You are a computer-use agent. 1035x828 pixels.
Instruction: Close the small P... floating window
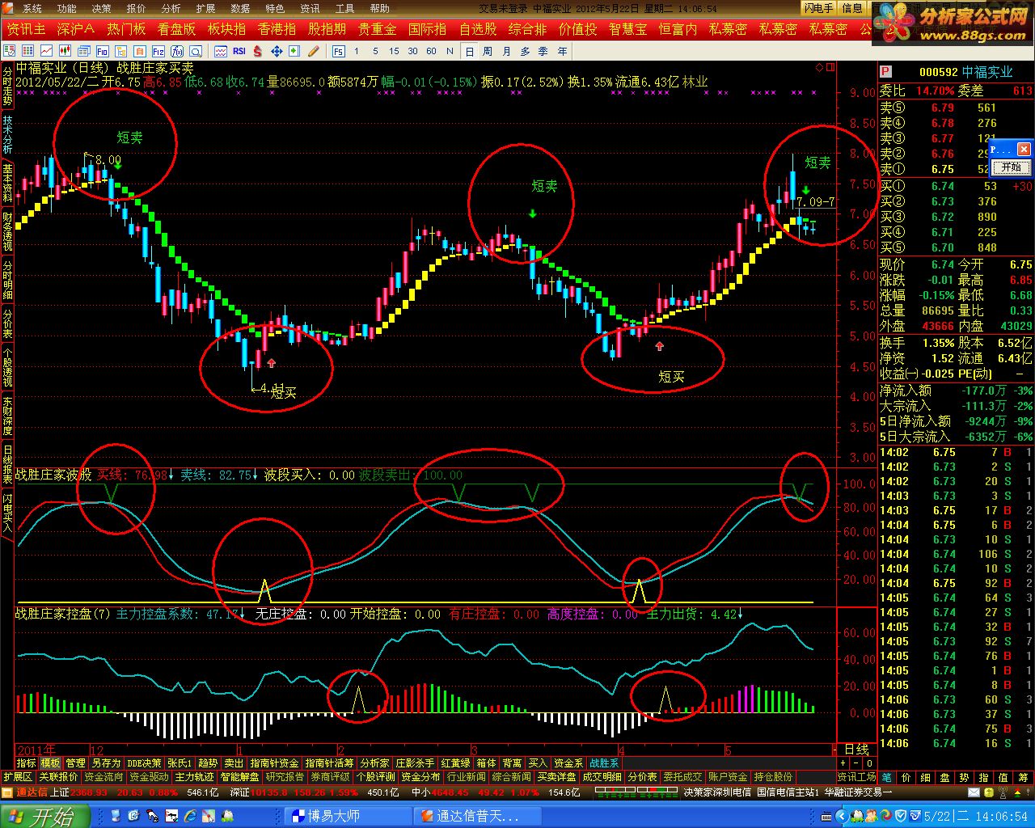[1024, 150]
